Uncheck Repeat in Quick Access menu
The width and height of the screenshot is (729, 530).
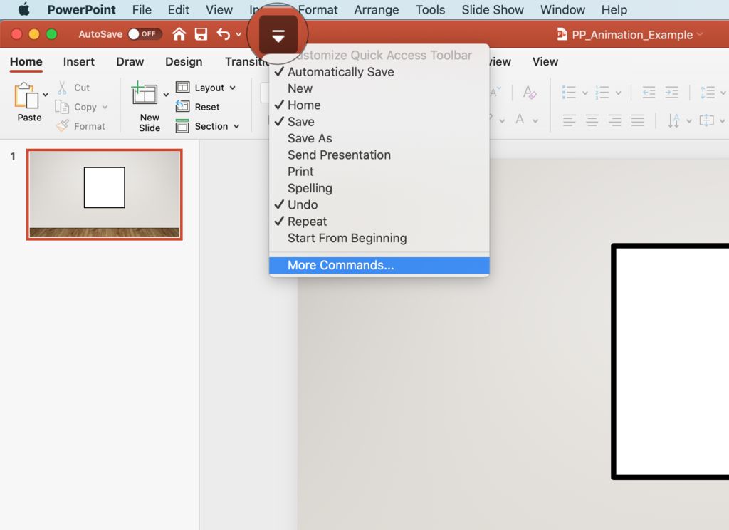tap(379, 222)
